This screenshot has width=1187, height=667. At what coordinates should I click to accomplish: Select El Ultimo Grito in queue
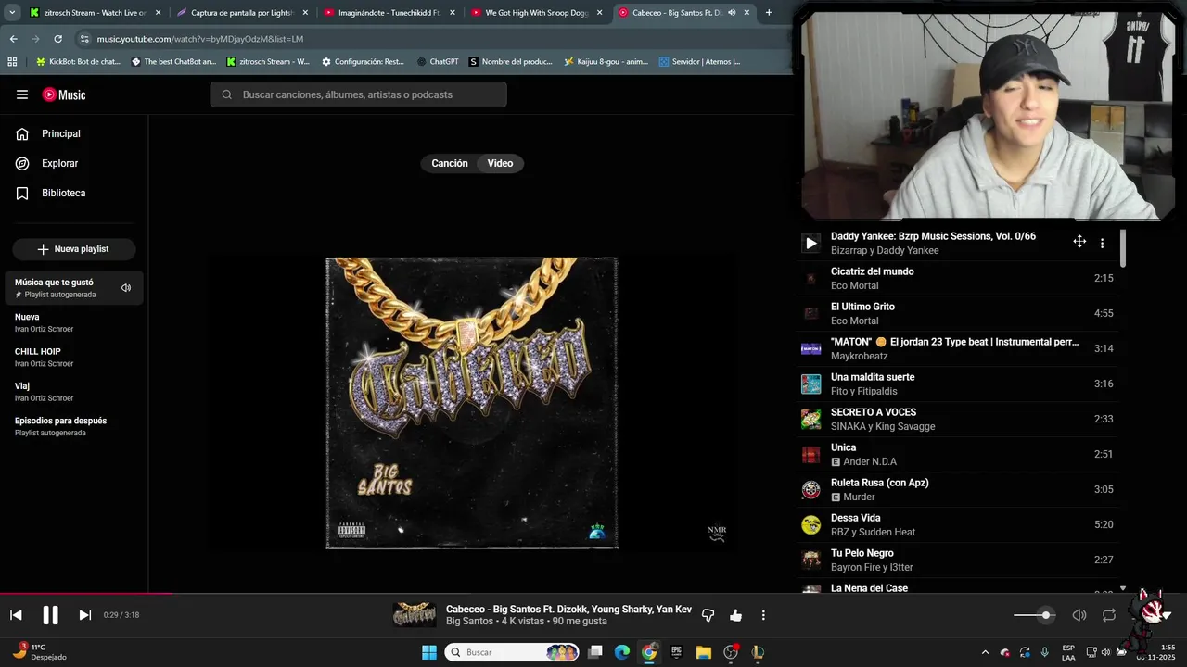click(x=958, y=313)
